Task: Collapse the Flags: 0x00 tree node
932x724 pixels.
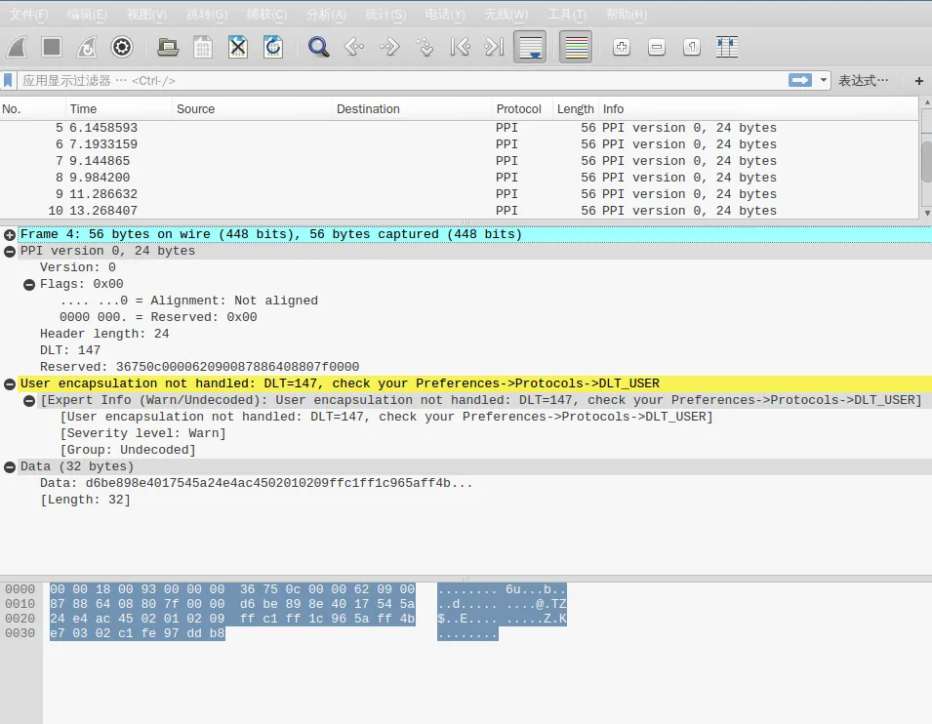Action: 29,284
